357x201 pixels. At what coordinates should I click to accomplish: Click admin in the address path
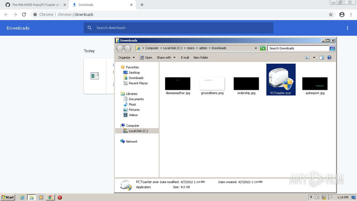pyautogui.click(x=203, y=48)
